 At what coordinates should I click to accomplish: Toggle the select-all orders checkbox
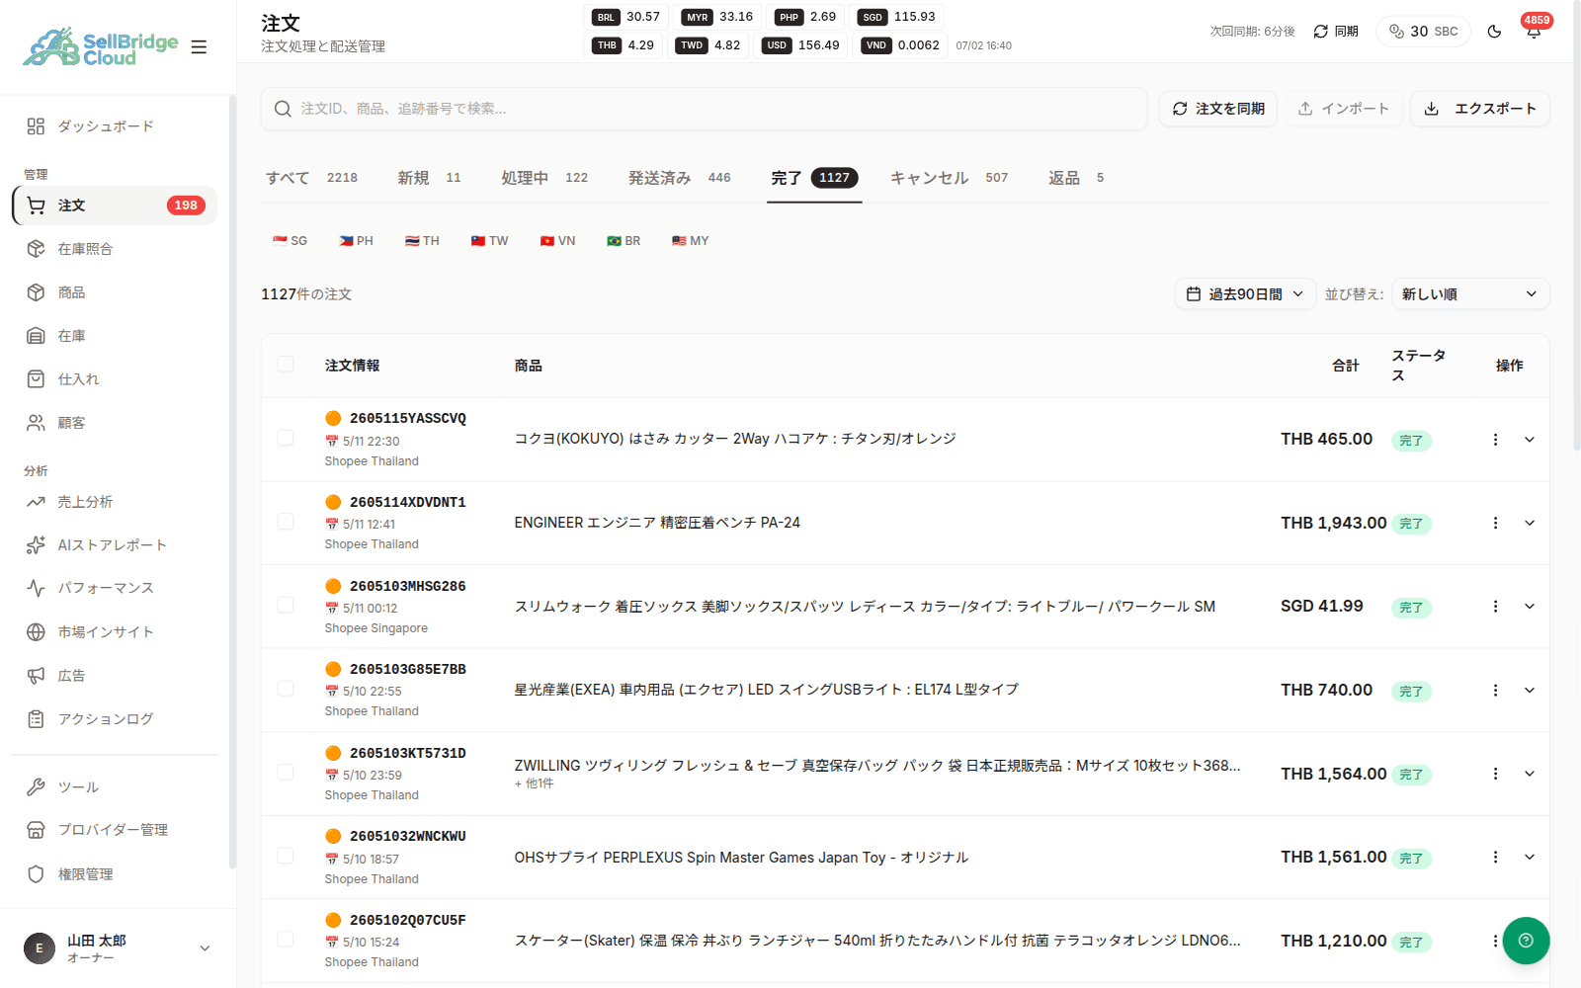(286, 364)
